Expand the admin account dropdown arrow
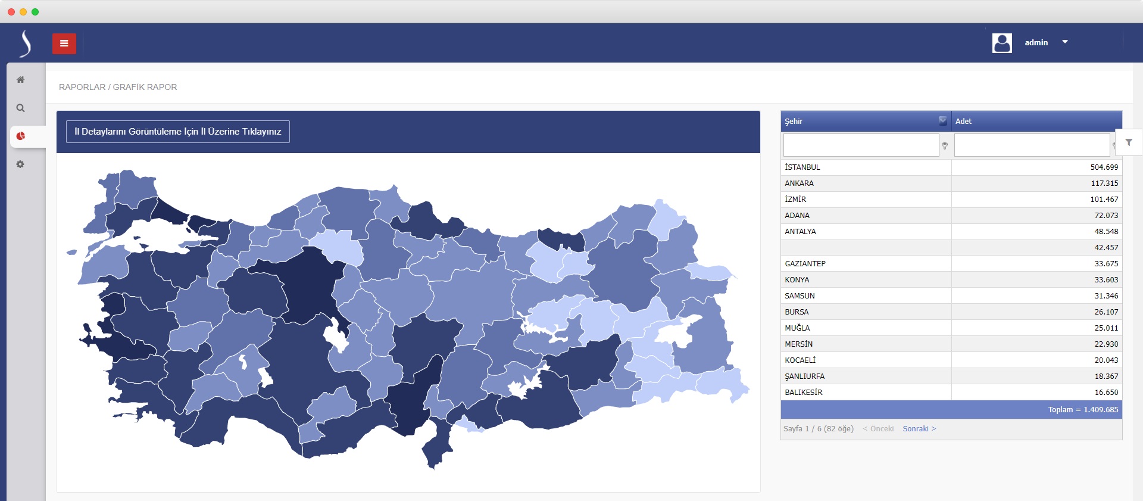 (1065, 42)
